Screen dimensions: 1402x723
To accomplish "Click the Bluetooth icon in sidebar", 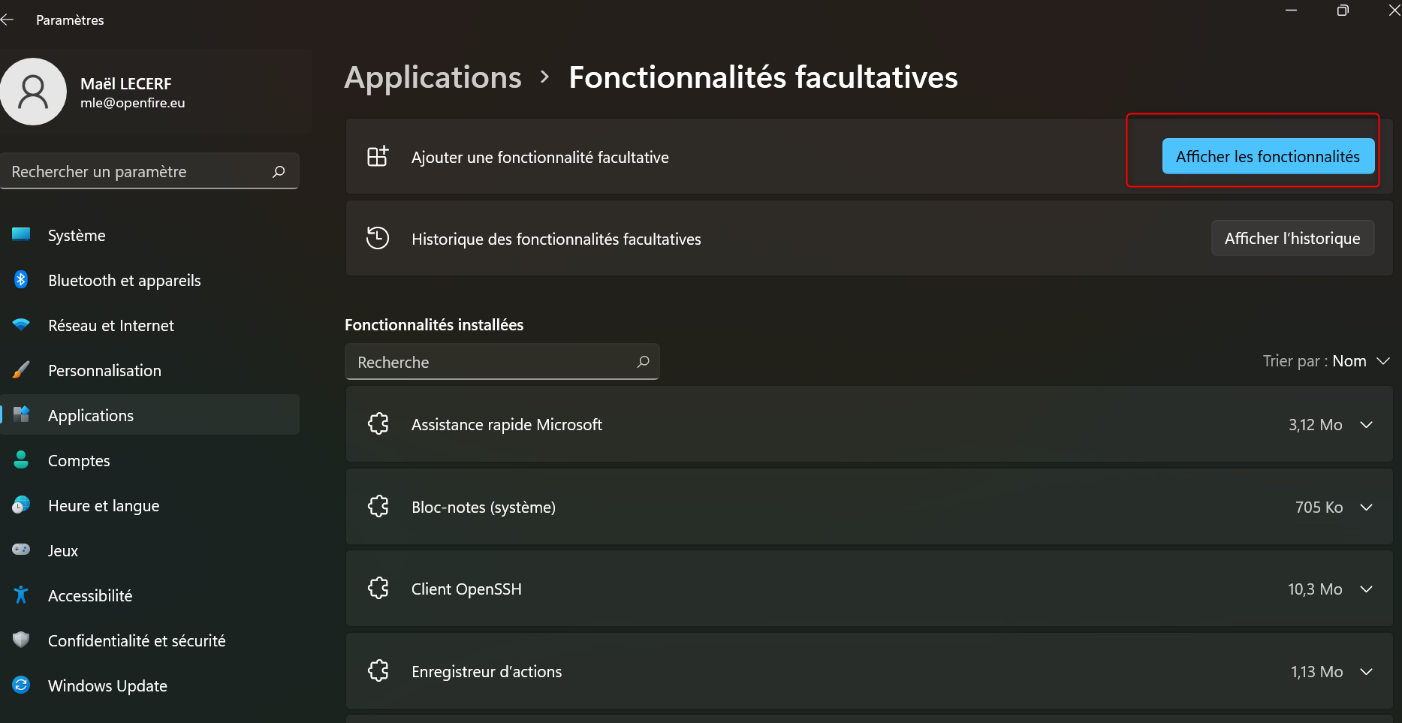I will click(x=21, y=280).
